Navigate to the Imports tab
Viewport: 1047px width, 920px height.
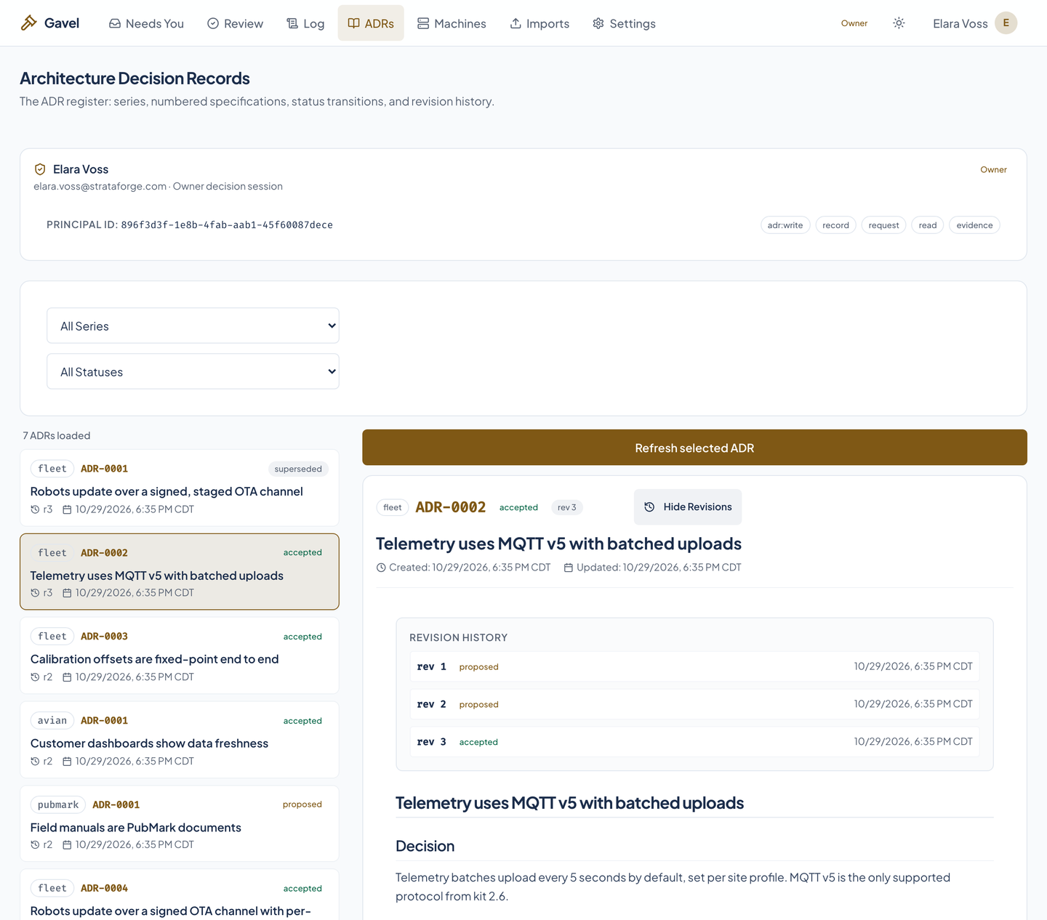(x=539, y=23)
